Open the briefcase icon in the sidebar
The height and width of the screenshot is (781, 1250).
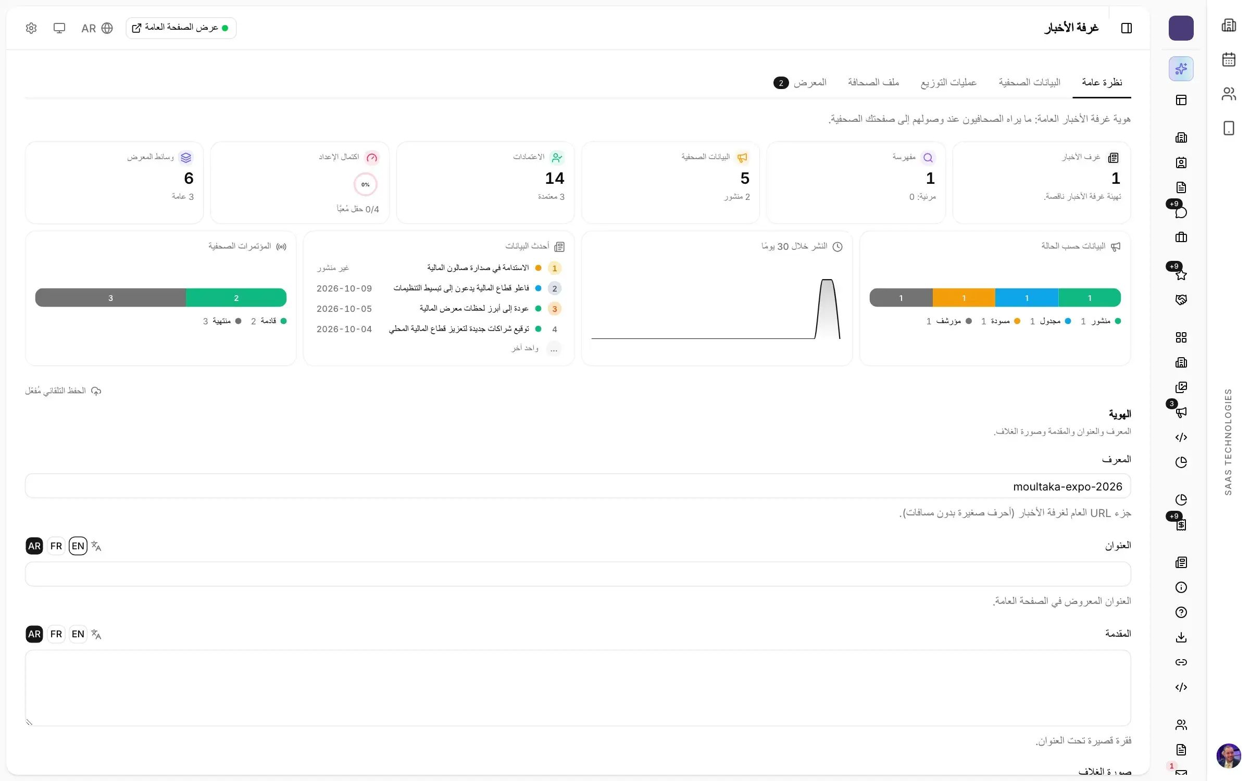point(1181,237)
